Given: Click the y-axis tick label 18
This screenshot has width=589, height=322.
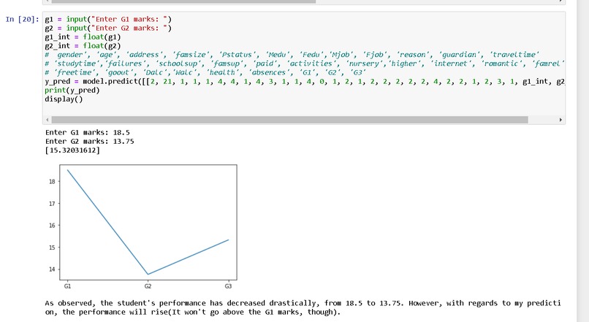Looking at the screenshot, I should [52, 182].
